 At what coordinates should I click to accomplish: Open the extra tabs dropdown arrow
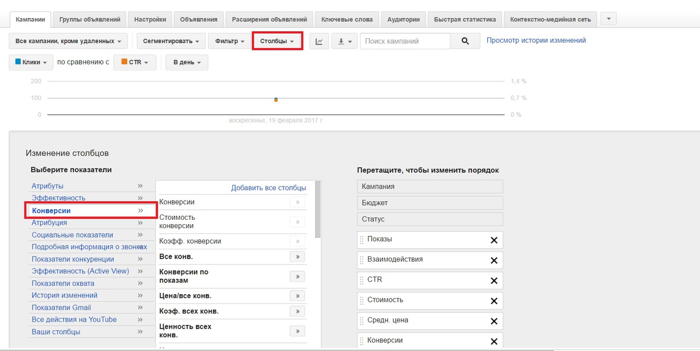tap(608, 19)
